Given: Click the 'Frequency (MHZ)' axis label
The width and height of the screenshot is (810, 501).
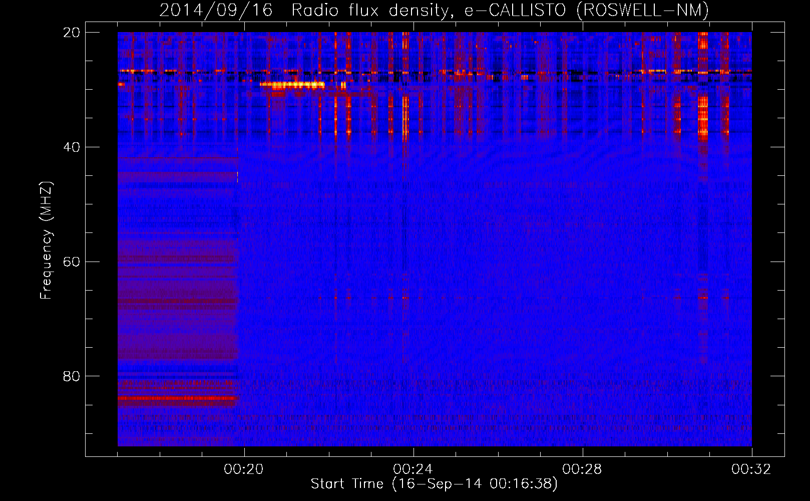Looking at the screenshot, I should [x=46, y=241].
